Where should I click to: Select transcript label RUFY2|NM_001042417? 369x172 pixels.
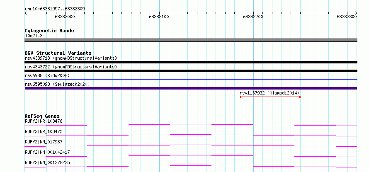tap(47, 152)
